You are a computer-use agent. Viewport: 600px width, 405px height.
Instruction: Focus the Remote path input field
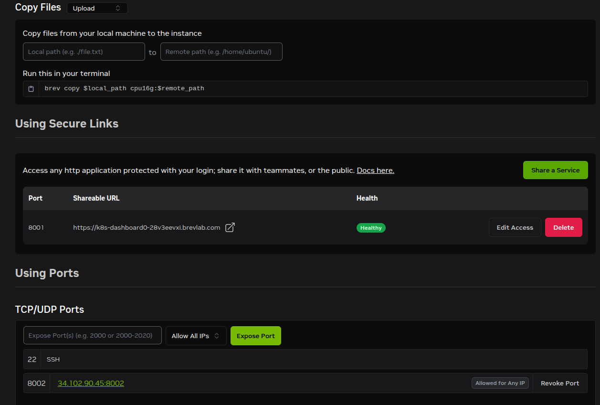click(221, 52)
